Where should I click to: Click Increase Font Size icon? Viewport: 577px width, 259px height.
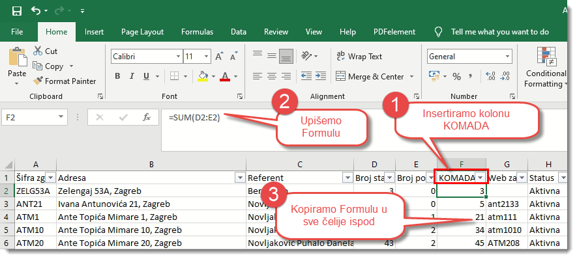point(219,57)
